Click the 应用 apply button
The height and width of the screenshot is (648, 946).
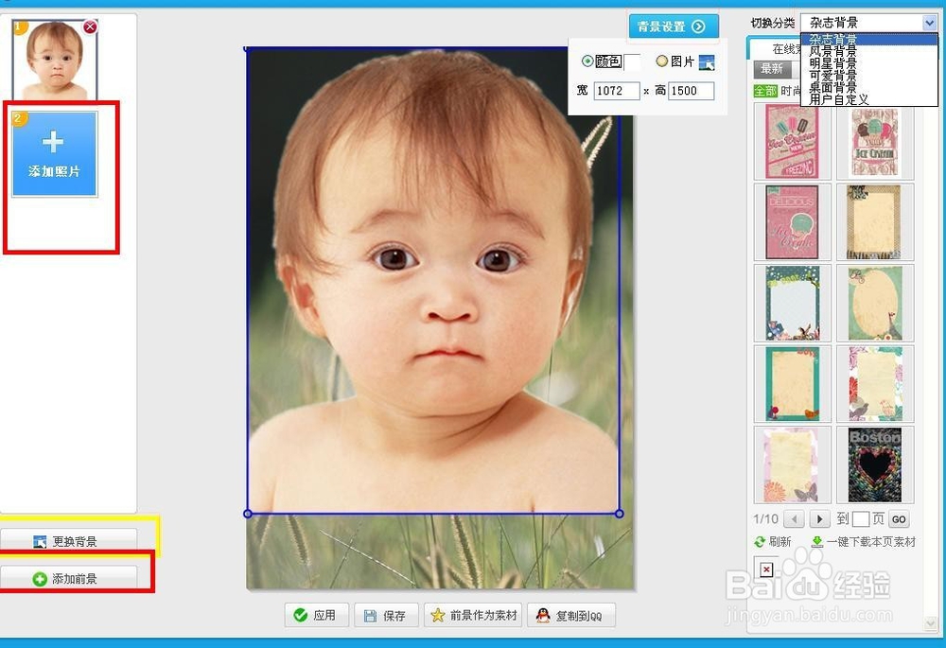pyautogui.click(x=316, y=615)
